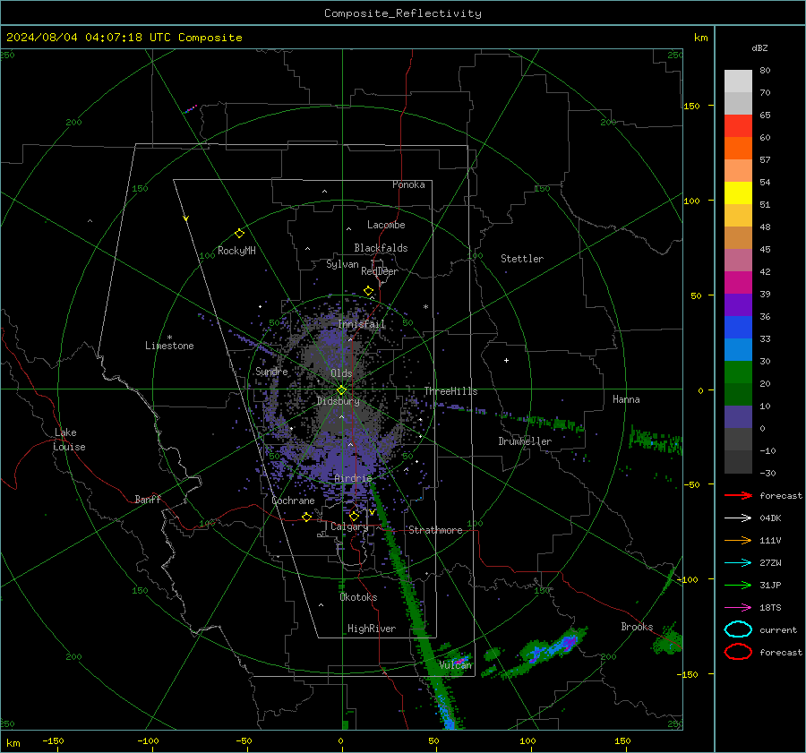
Task: Click the ThreeHills city label
Action: [x=450, y=391]
